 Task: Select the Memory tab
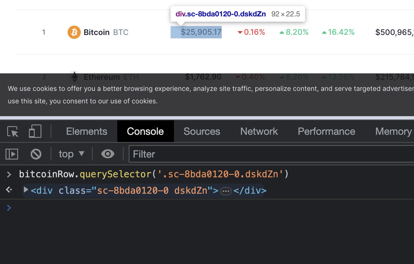tap(393, 131)
